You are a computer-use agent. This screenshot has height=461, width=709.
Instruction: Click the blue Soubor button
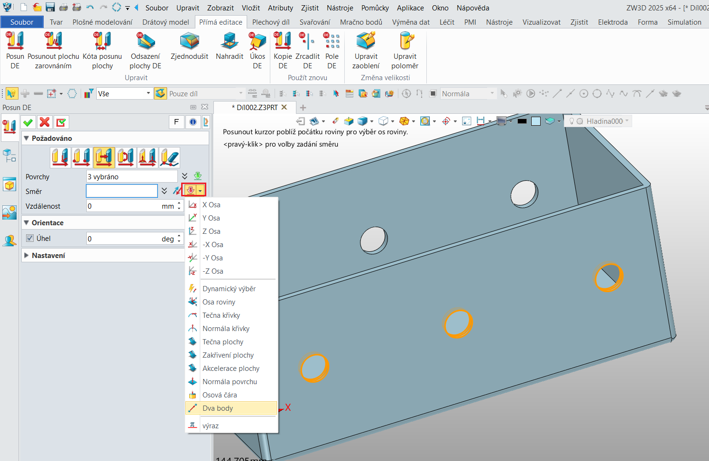coord(22,22)
